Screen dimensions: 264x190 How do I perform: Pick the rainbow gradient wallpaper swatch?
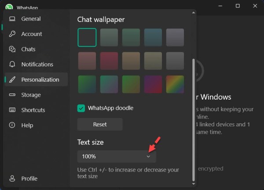[175, 84]
